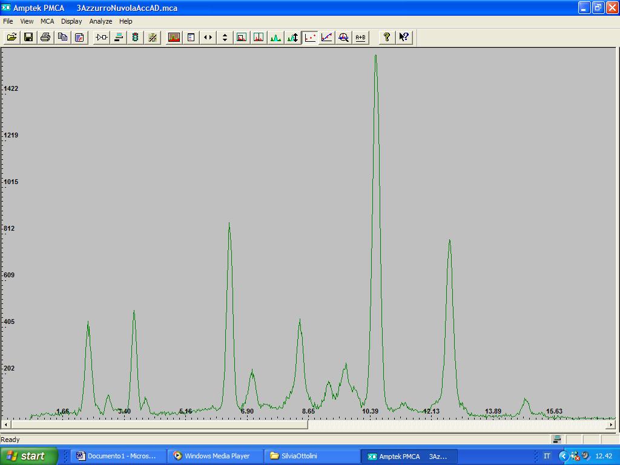This screenshot has width=620, height=465.
Task: Click the magnifier zoom icon
Action: point(344,37)
